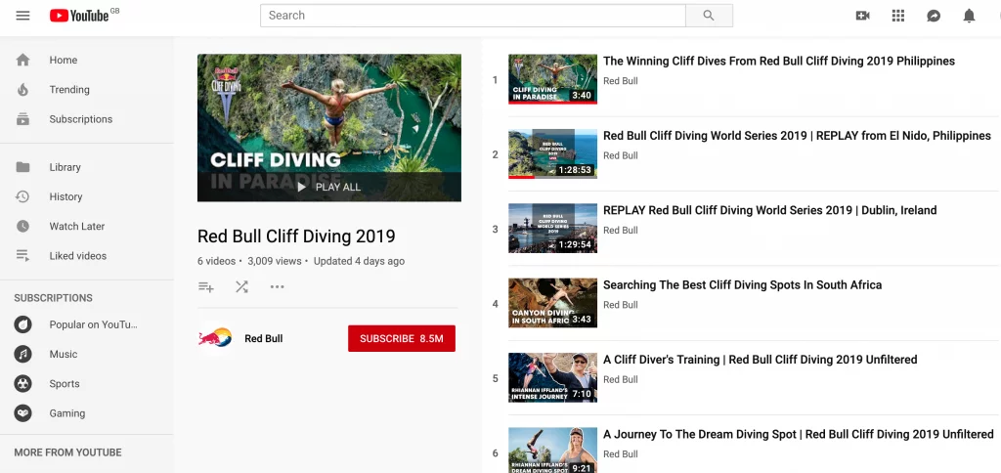Open REPLAY Dublin, Ireland video

(770, 211)
